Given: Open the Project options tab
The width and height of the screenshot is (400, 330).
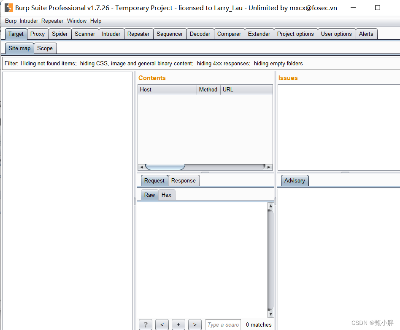Looking at the screenshot, I should point(295,34).
